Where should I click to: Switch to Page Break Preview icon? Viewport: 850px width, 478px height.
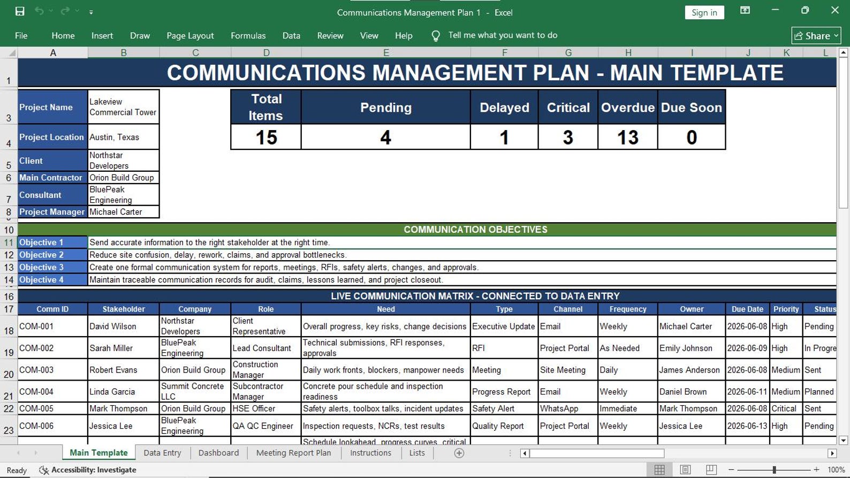pyautogui.click(x=711, y=469)
